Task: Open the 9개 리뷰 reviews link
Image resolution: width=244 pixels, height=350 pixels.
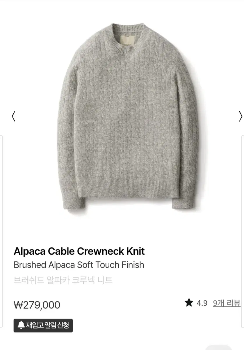Action: tap(227, 303)
